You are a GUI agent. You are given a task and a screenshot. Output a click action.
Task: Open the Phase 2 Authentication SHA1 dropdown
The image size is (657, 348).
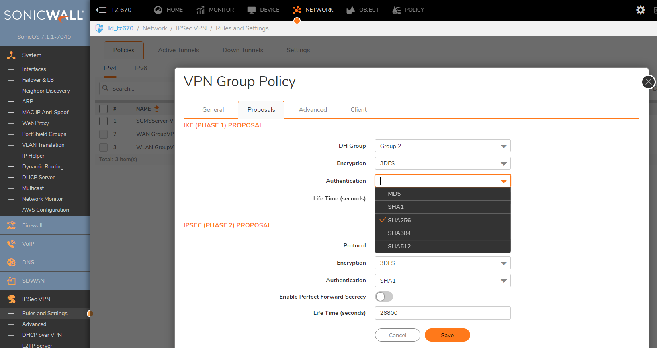(x=442, y=281)
